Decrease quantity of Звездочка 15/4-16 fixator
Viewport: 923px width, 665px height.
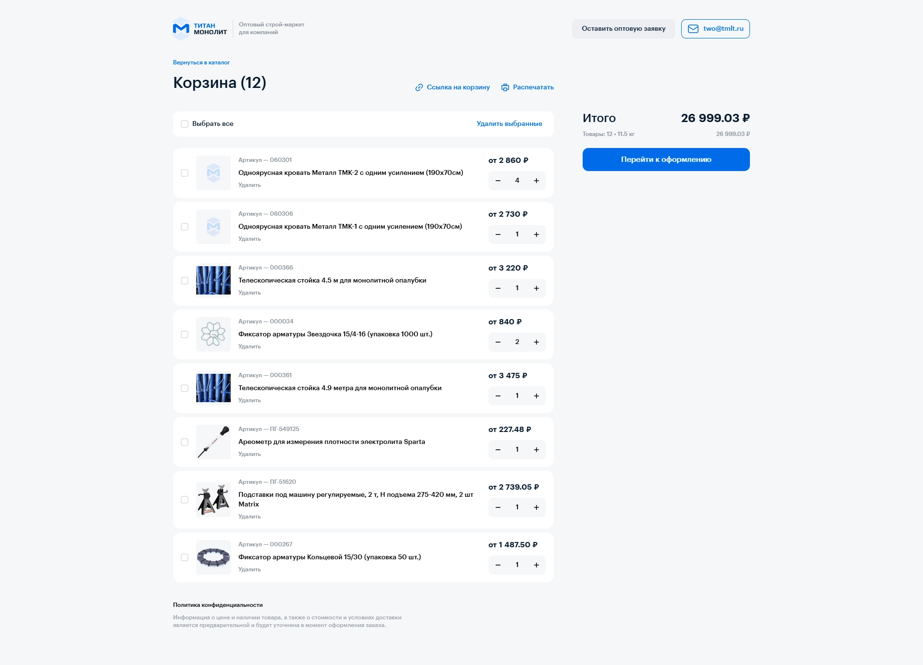pos(498,342)
